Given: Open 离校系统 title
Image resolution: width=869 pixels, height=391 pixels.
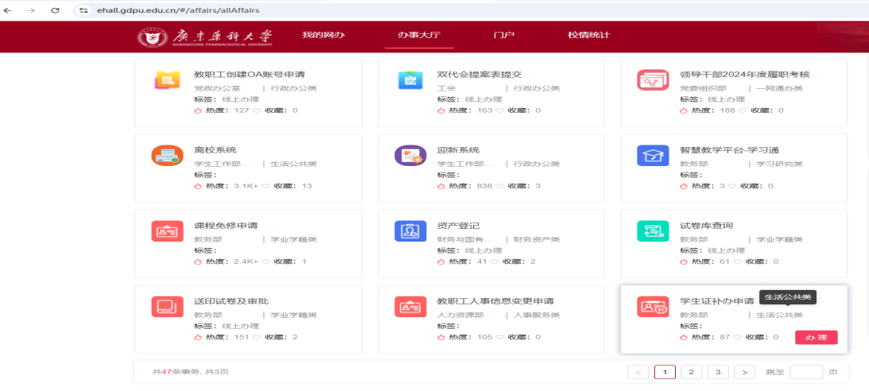Looking at the screenshot, I should point(215,150).
